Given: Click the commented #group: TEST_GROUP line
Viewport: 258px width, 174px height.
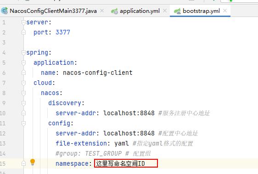Looking at the screenshot, I should coord(103,153).
